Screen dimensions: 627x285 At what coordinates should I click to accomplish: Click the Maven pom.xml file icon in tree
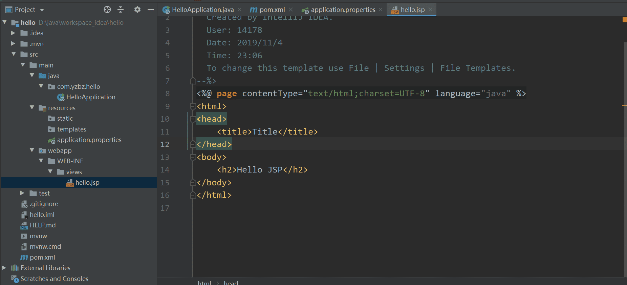pos(24,258)
